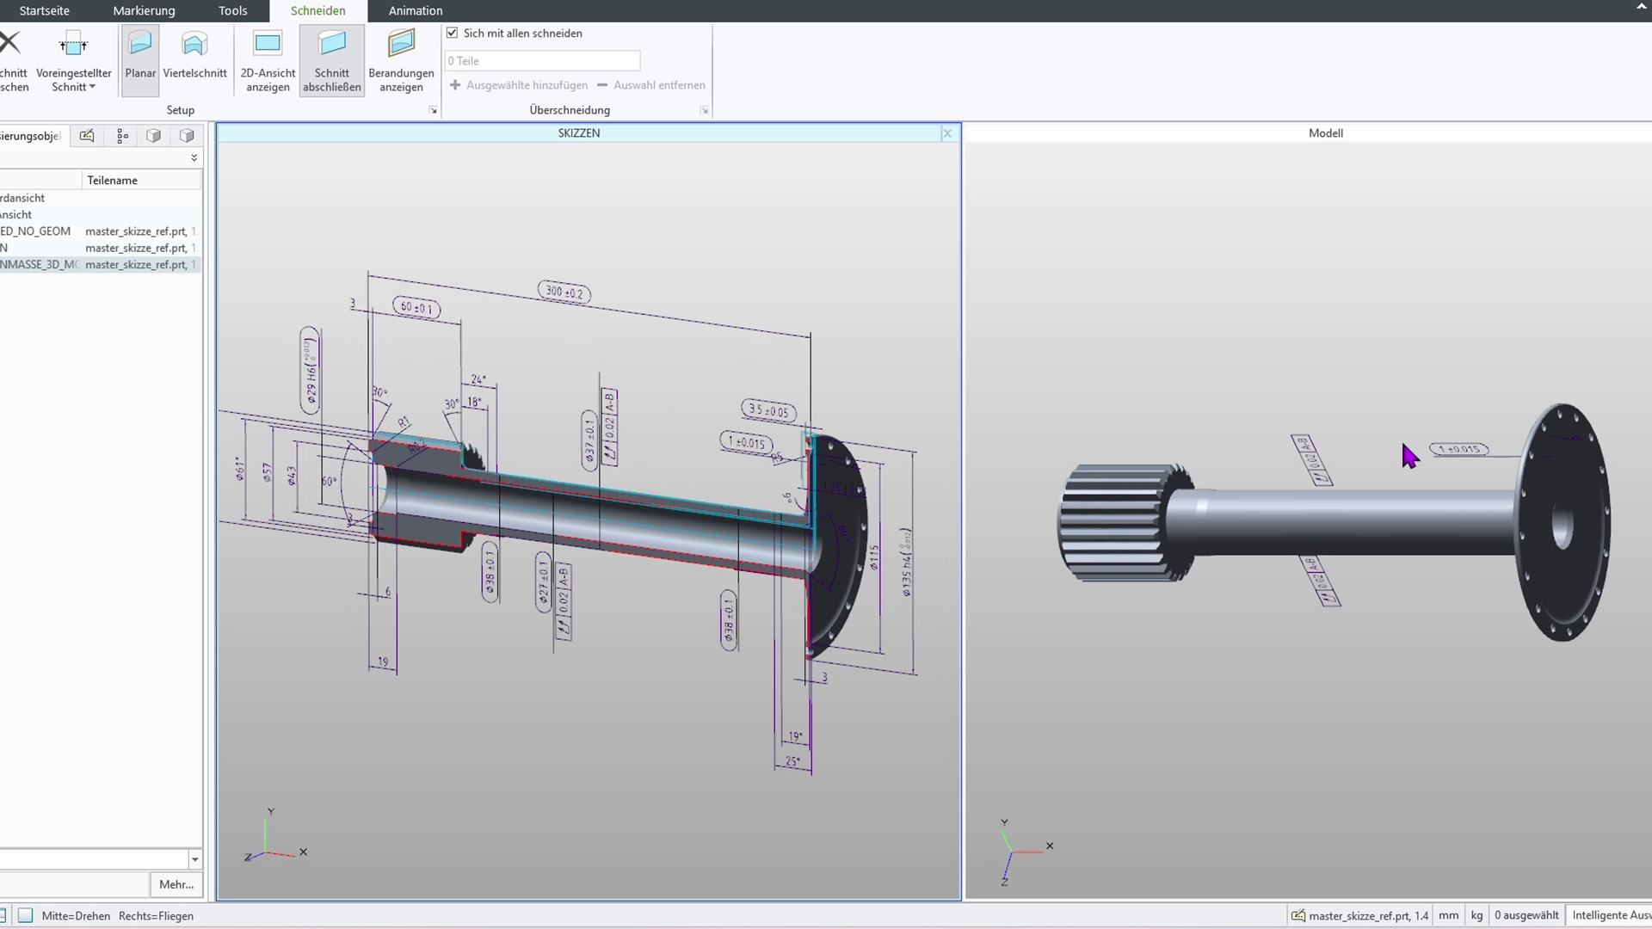The width and height of the screenshot is (1652, 929).
Task: Switch to the Markierung ribbon tab
Action: (x=144, y=10)
